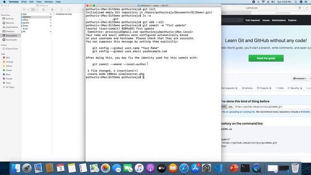Switch Finder to column view

[33, 10]
